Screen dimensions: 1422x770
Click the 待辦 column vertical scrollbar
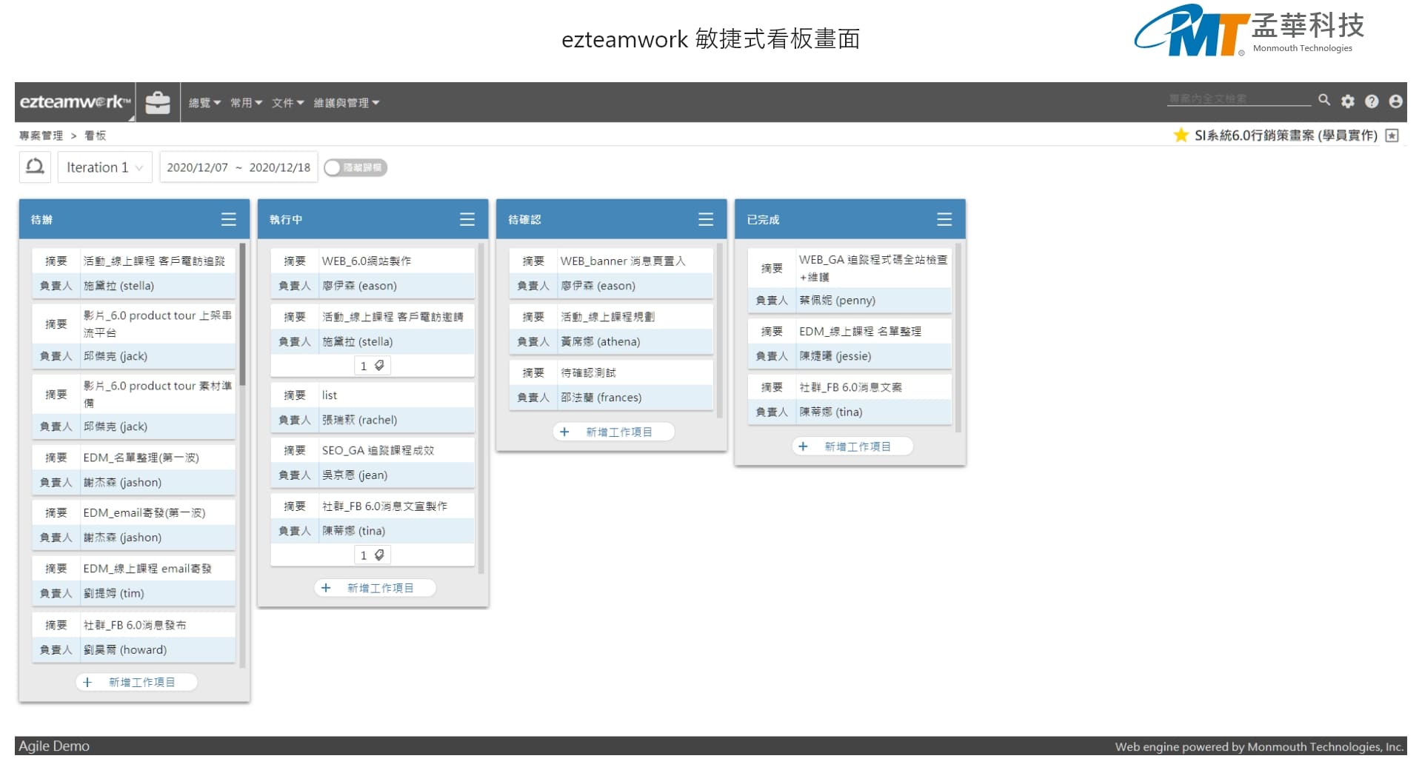242,311
